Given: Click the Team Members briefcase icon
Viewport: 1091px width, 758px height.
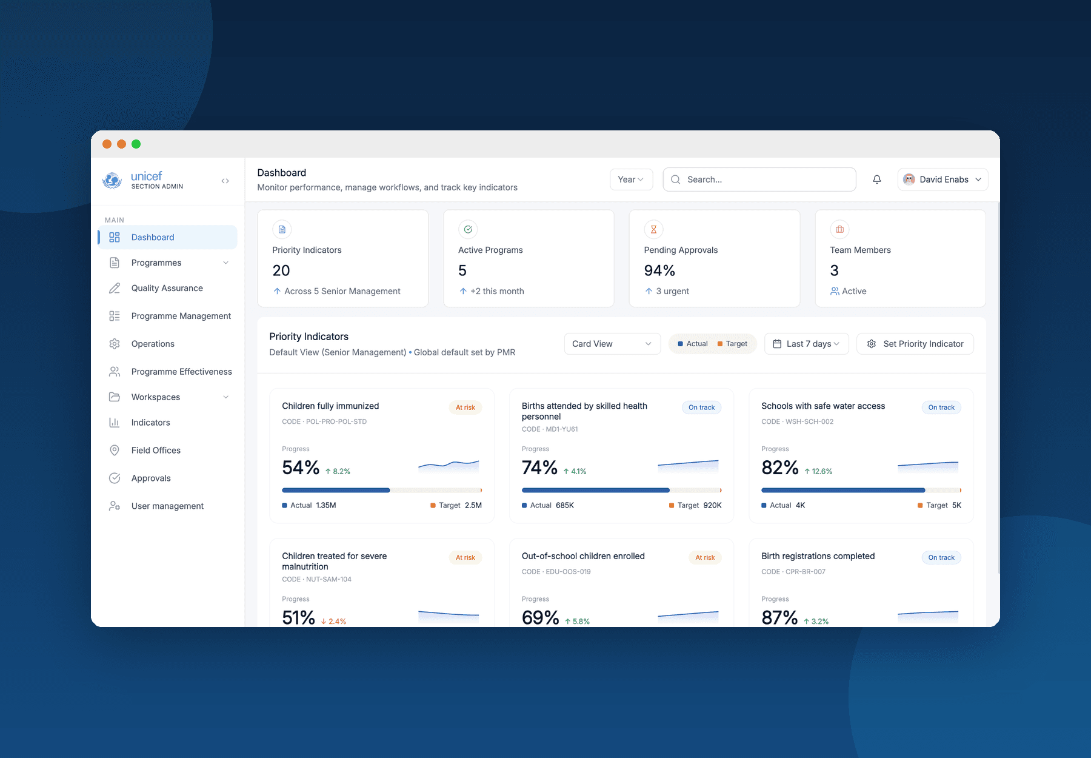Looking at the screenshot, I should [x=839, y=229].
